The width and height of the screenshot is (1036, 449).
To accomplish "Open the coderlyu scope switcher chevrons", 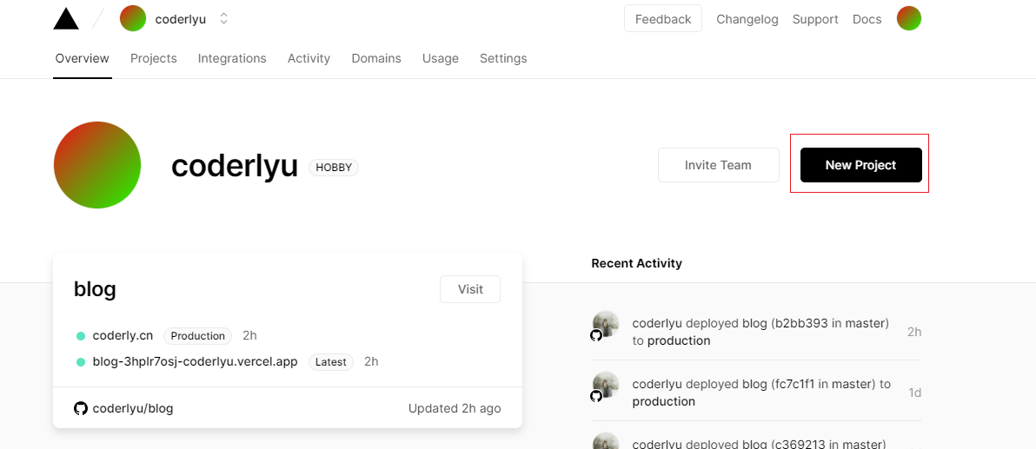I will (x=224, y=19).
